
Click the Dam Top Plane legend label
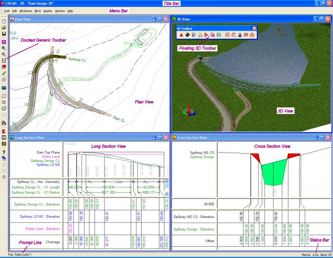click(x=48, y=152)
